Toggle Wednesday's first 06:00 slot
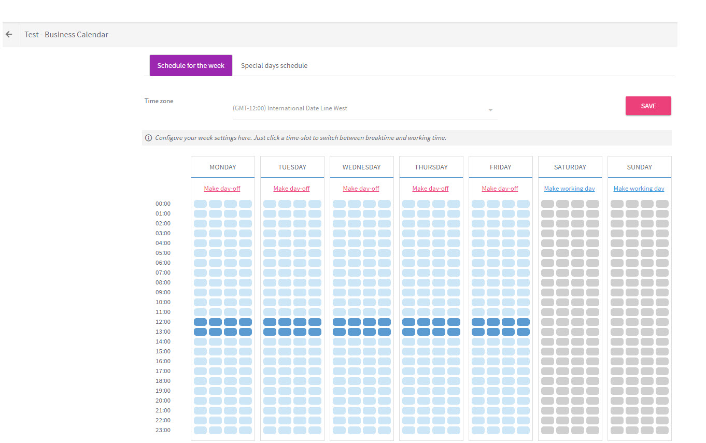 [x=339, y=263]
